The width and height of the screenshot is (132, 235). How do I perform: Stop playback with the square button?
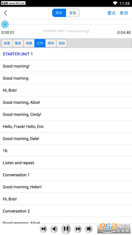(x=89, y=229)
